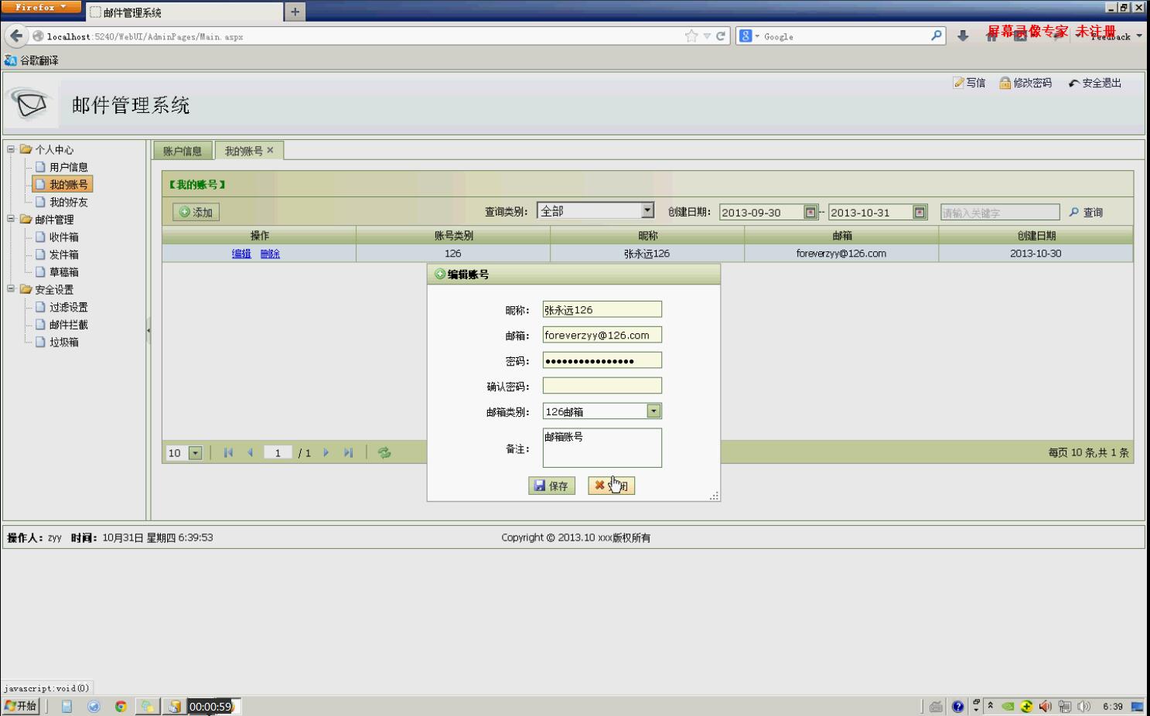Launch Chrome from the taskbar
1150x716 pixels.
121,706
